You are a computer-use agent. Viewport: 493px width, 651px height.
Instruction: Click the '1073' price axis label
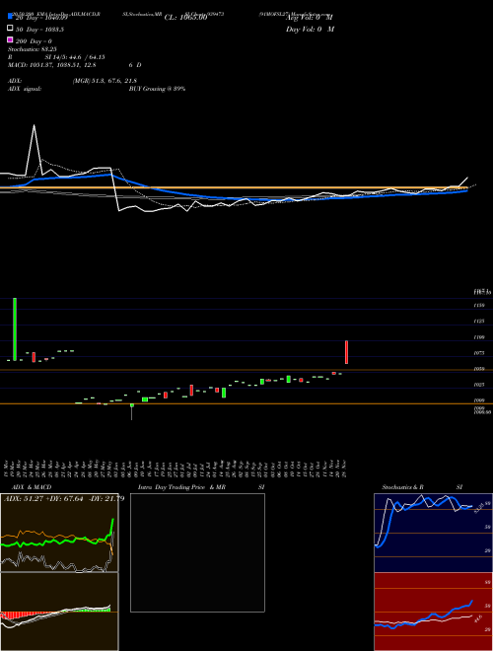479,353
